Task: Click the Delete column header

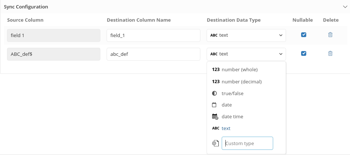Action: [x=331, y=20]
